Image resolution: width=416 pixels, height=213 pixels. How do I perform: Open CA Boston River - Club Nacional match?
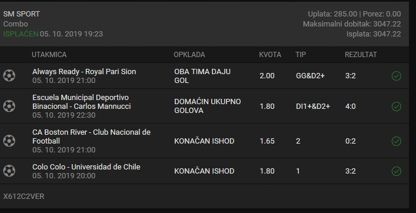click(91, 137)
